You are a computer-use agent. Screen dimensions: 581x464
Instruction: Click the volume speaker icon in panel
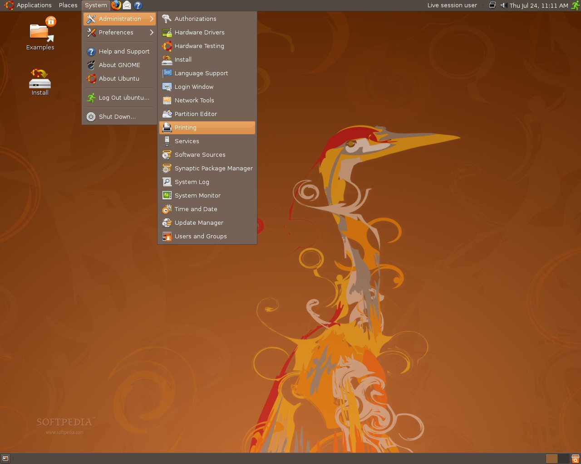tap(503, 5)
